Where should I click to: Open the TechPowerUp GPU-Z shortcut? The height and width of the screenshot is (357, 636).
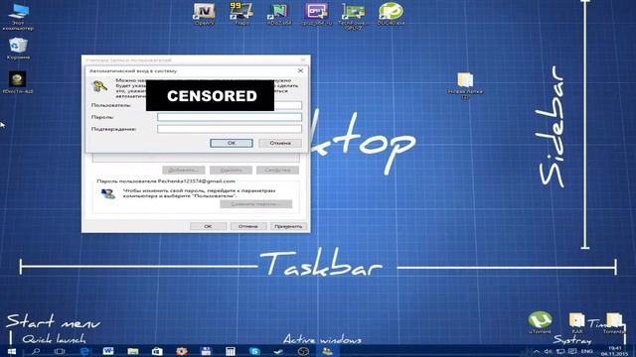[354, 16]
